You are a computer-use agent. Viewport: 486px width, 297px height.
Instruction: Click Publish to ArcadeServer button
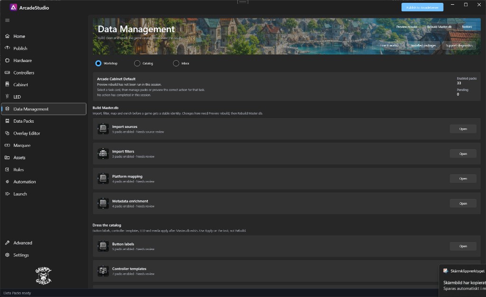click(422, 8)
